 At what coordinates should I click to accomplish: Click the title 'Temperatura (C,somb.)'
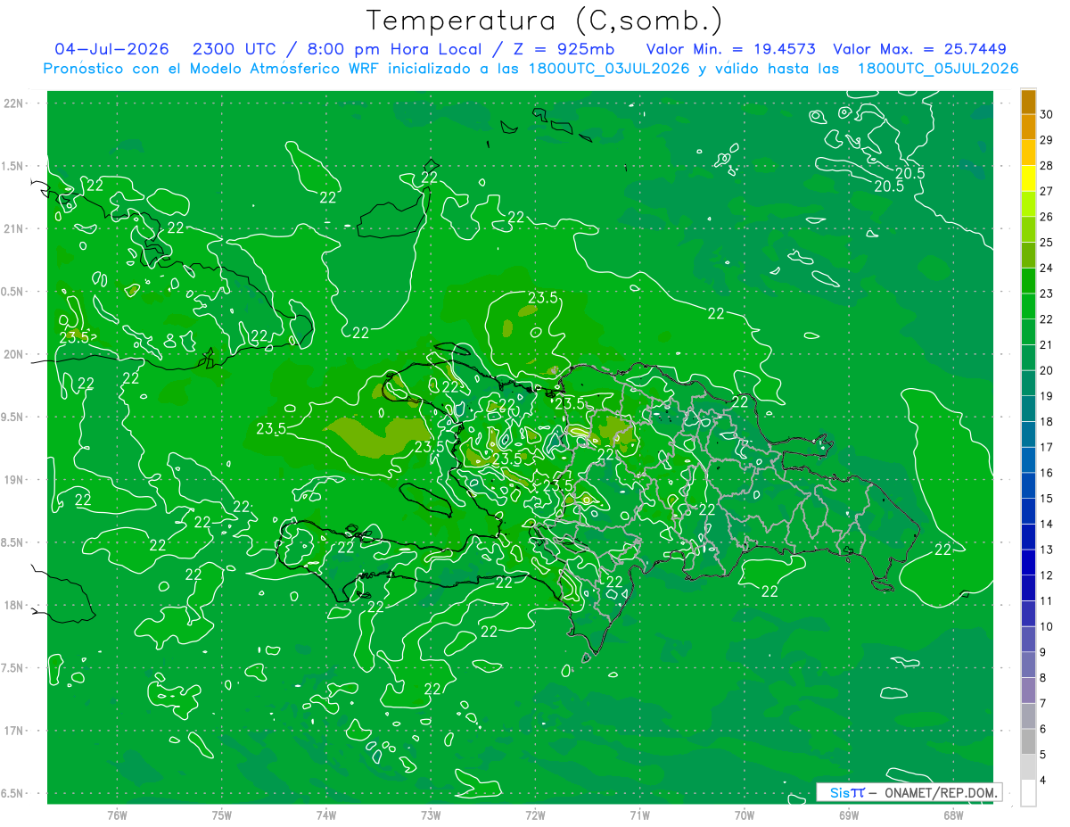[x=544, y=21]
